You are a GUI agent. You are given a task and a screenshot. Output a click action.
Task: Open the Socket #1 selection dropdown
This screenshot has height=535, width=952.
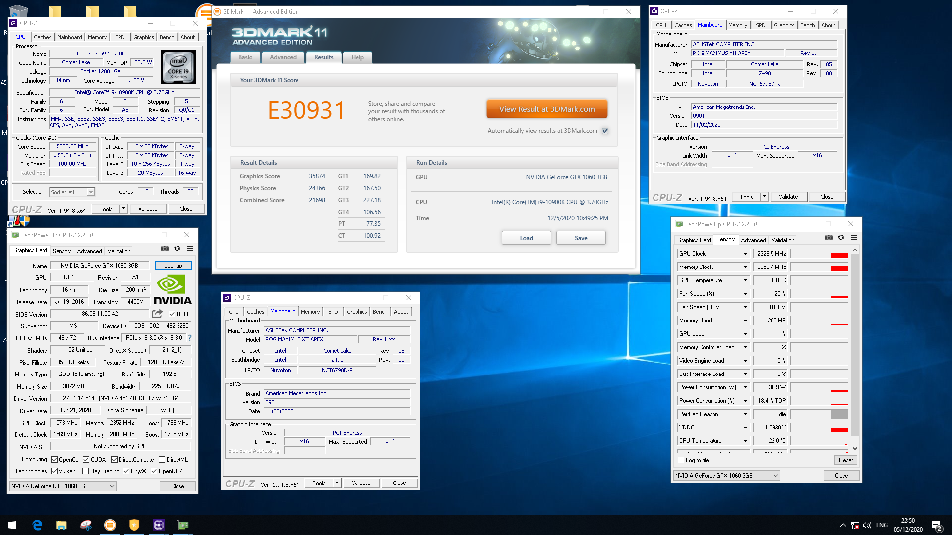91,192
